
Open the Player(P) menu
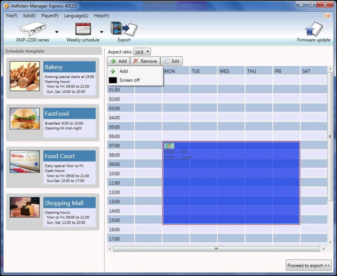50,16
